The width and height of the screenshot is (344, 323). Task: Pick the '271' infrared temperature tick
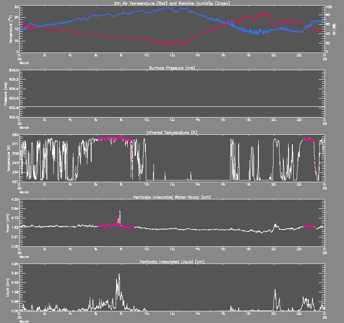[16, 144]
